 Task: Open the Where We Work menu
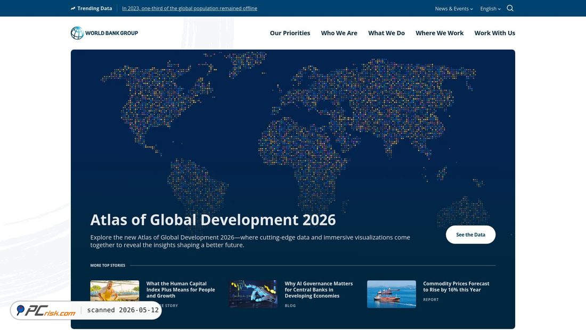pyautogui.click(x=439, y=33)
